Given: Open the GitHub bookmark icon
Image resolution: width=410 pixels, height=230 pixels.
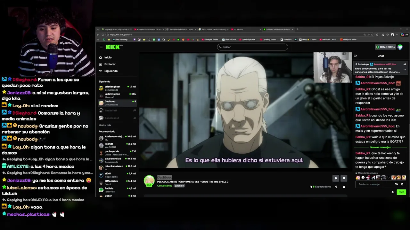Looking at the screenshot, I should click(164, 40).
